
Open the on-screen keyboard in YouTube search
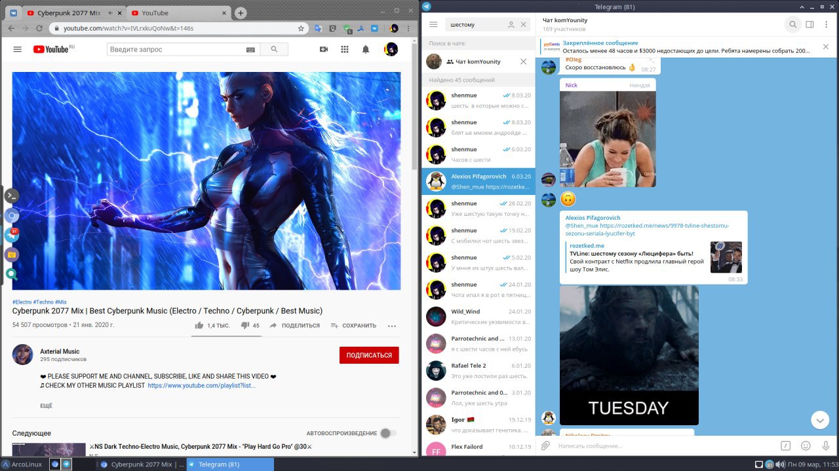pos(250,50)
